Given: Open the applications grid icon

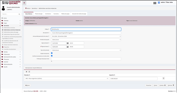Looking at the screenshot, I should coord(155,3).
